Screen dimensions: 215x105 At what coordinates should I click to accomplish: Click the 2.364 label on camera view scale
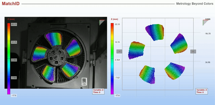pos(14,60)
